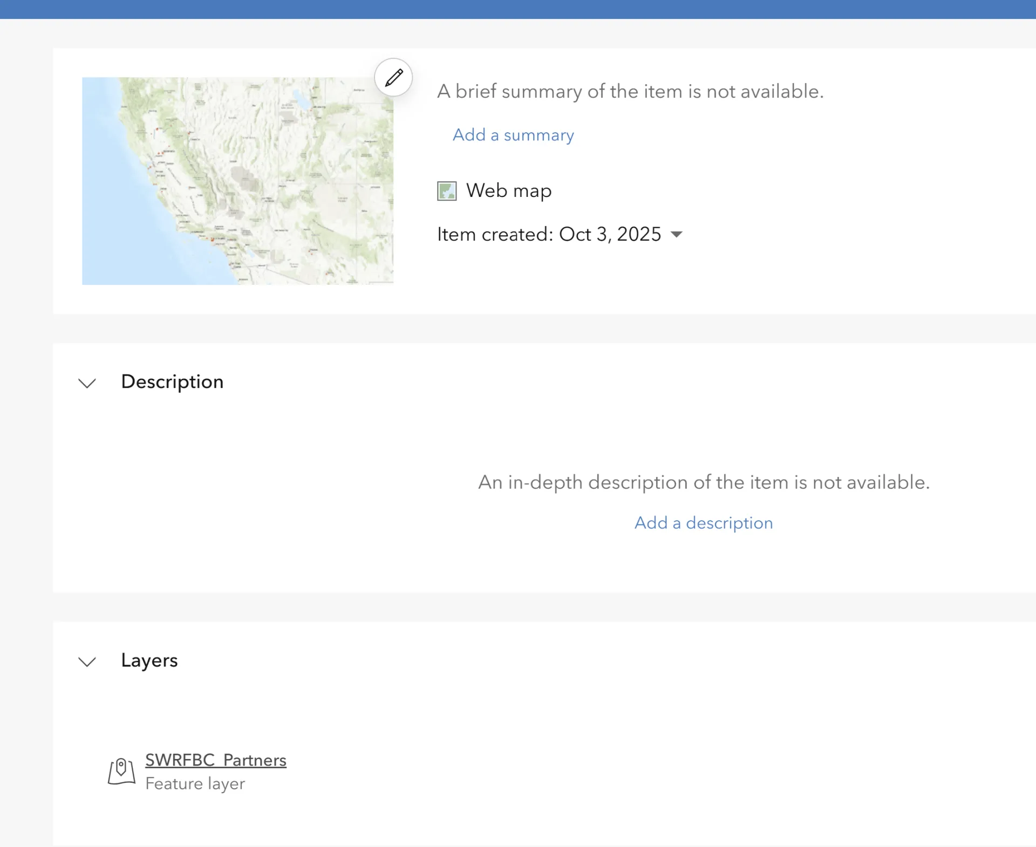Click the pencil icon to edit the thumbnail
The image size is (1036, 847).
tap(393, 77)
